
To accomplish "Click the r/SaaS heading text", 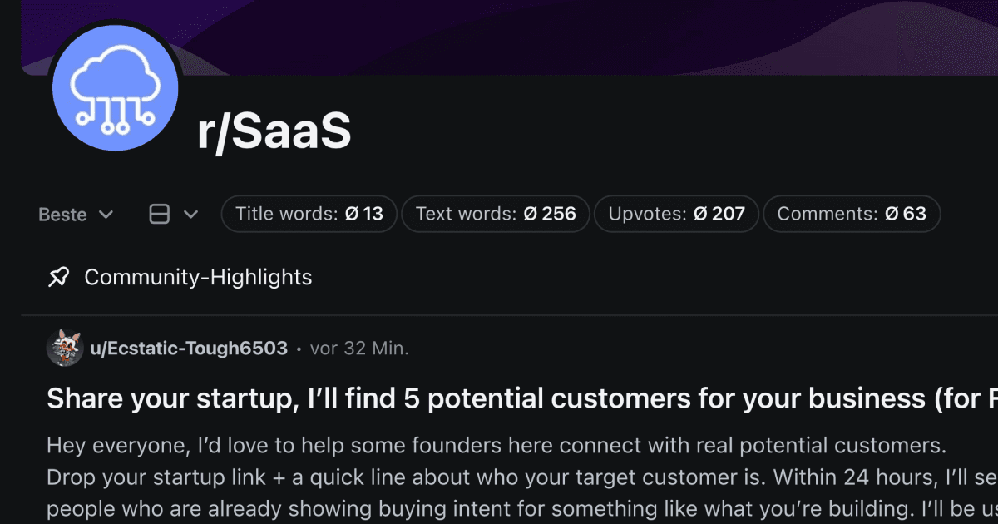I will pyautogui.click(x=274, y=130).
